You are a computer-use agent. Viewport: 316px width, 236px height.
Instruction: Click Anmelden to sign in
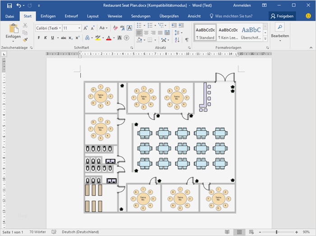(242, 5)
